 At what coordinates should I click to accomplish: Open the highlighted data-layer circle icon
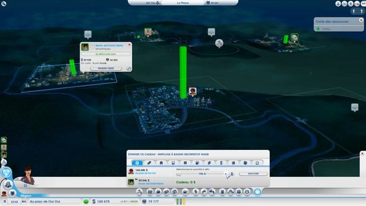(x=257, y=192)
